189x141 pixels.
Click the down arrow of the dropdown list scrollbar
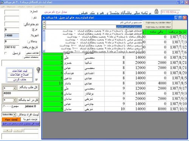click(44, 51)
